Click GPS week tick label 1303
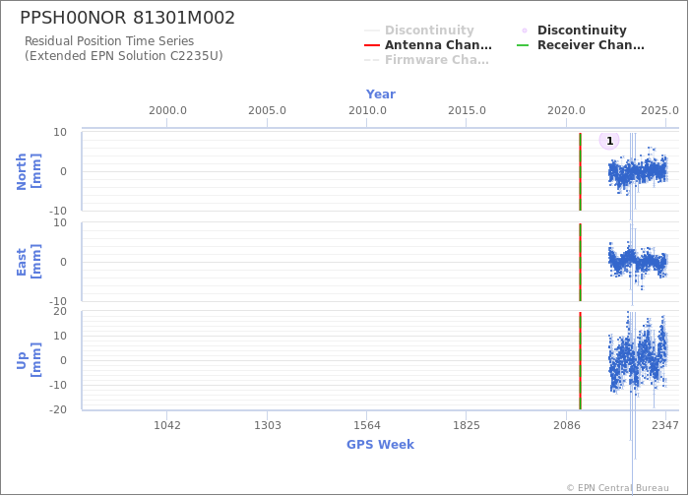The height and width of the screenshot is (496, 689). [x=267, y=425]
